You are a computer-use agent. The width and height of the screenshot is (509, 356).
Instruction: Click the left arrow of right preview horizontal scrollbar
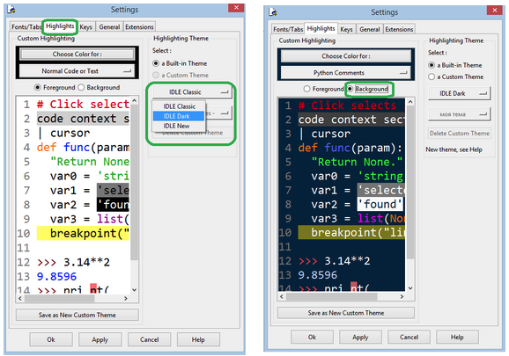(x=282, y=296)
